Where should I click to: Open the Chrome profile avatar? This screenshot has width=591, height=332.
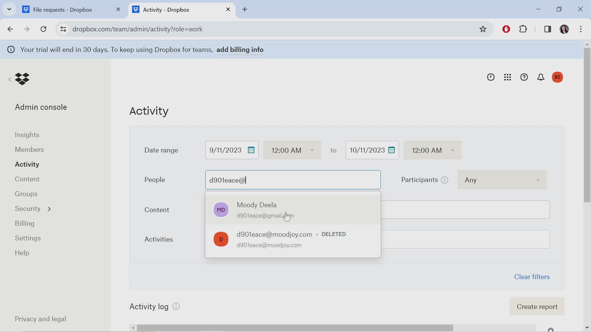point(564,29)
